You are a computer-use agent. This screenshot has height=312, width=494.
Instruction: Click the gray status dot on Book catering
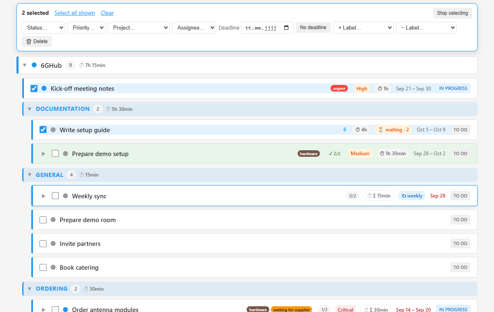(x=53, y=267)
